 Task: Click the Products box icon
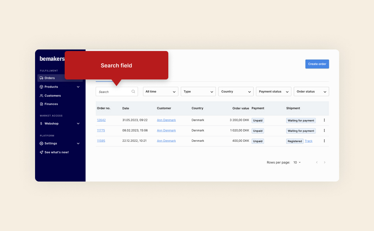pyautogui.click(x=42, y=87)
